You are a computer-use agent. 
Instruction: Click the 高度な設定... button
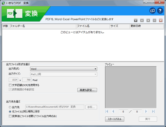tap(87, 90)
